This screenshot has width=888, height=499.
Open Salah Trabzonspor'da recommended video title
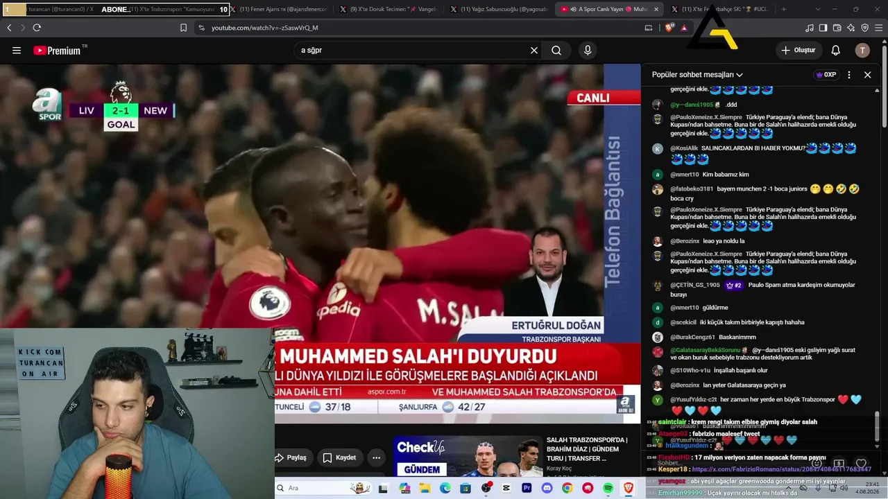point(587,449)
